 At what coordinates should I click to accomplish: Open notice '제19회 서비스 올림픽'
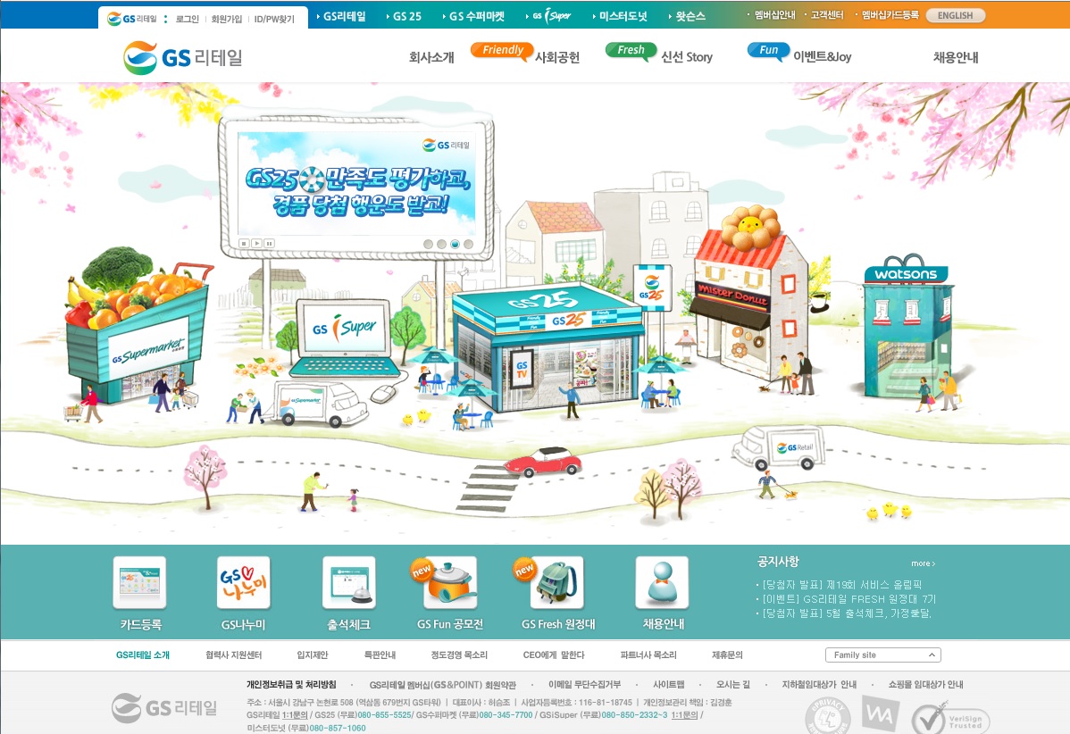click(842, 585)
